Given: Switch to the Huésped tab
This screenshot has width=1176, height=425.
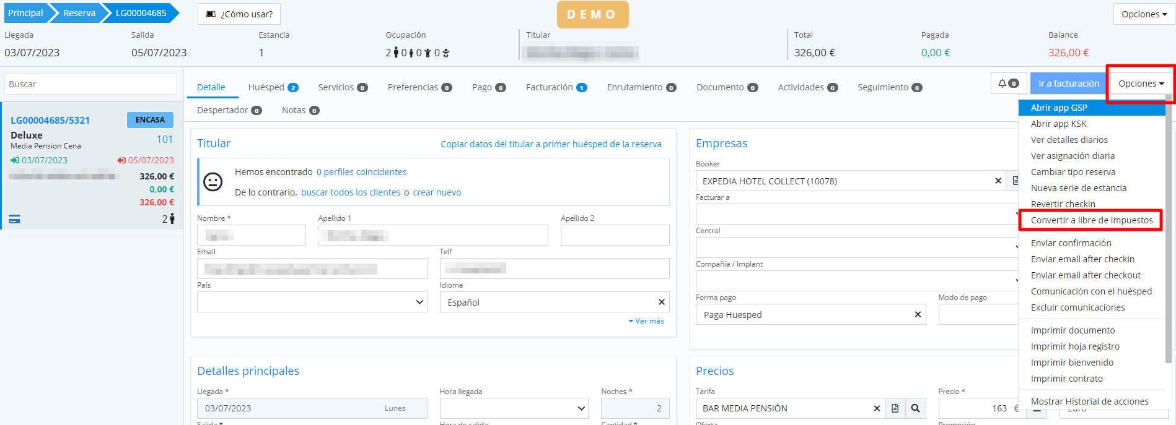Looking at the screenshot, I should click(x=273, y=87).
